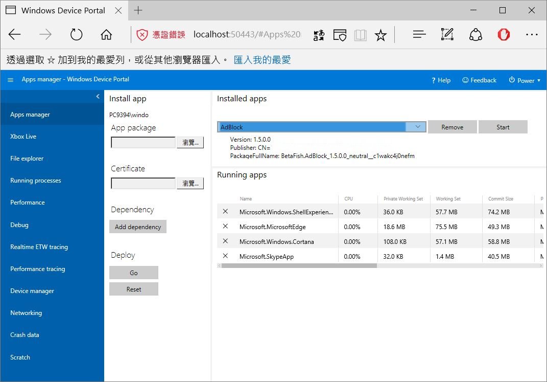547x382 pixels.
Task: Click the tracking protection shield icon in address bar
Action: (x=340, y=35)
